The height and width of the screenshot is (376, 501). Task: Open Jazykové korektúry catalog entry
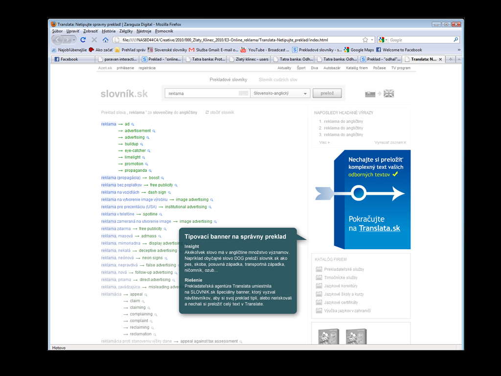(x=341, y=286)
